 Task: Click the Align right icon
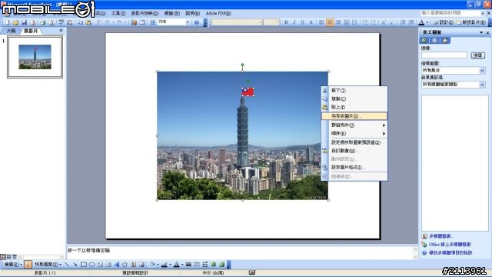click(x=338, y=22)
